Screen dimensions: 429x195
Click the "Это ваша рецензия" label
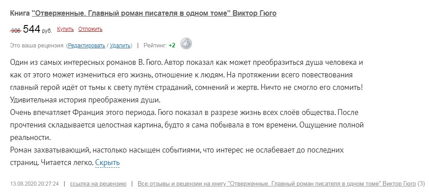coord(37,45)
